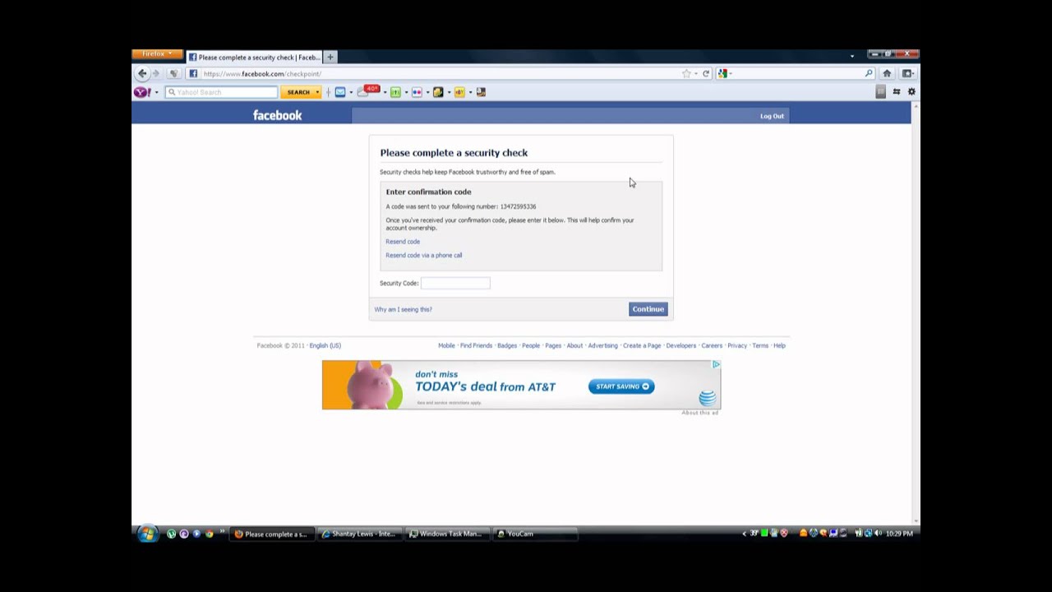Click the AdChoices icon on the ad
1052x592 pixels.
tap(716, 364)
